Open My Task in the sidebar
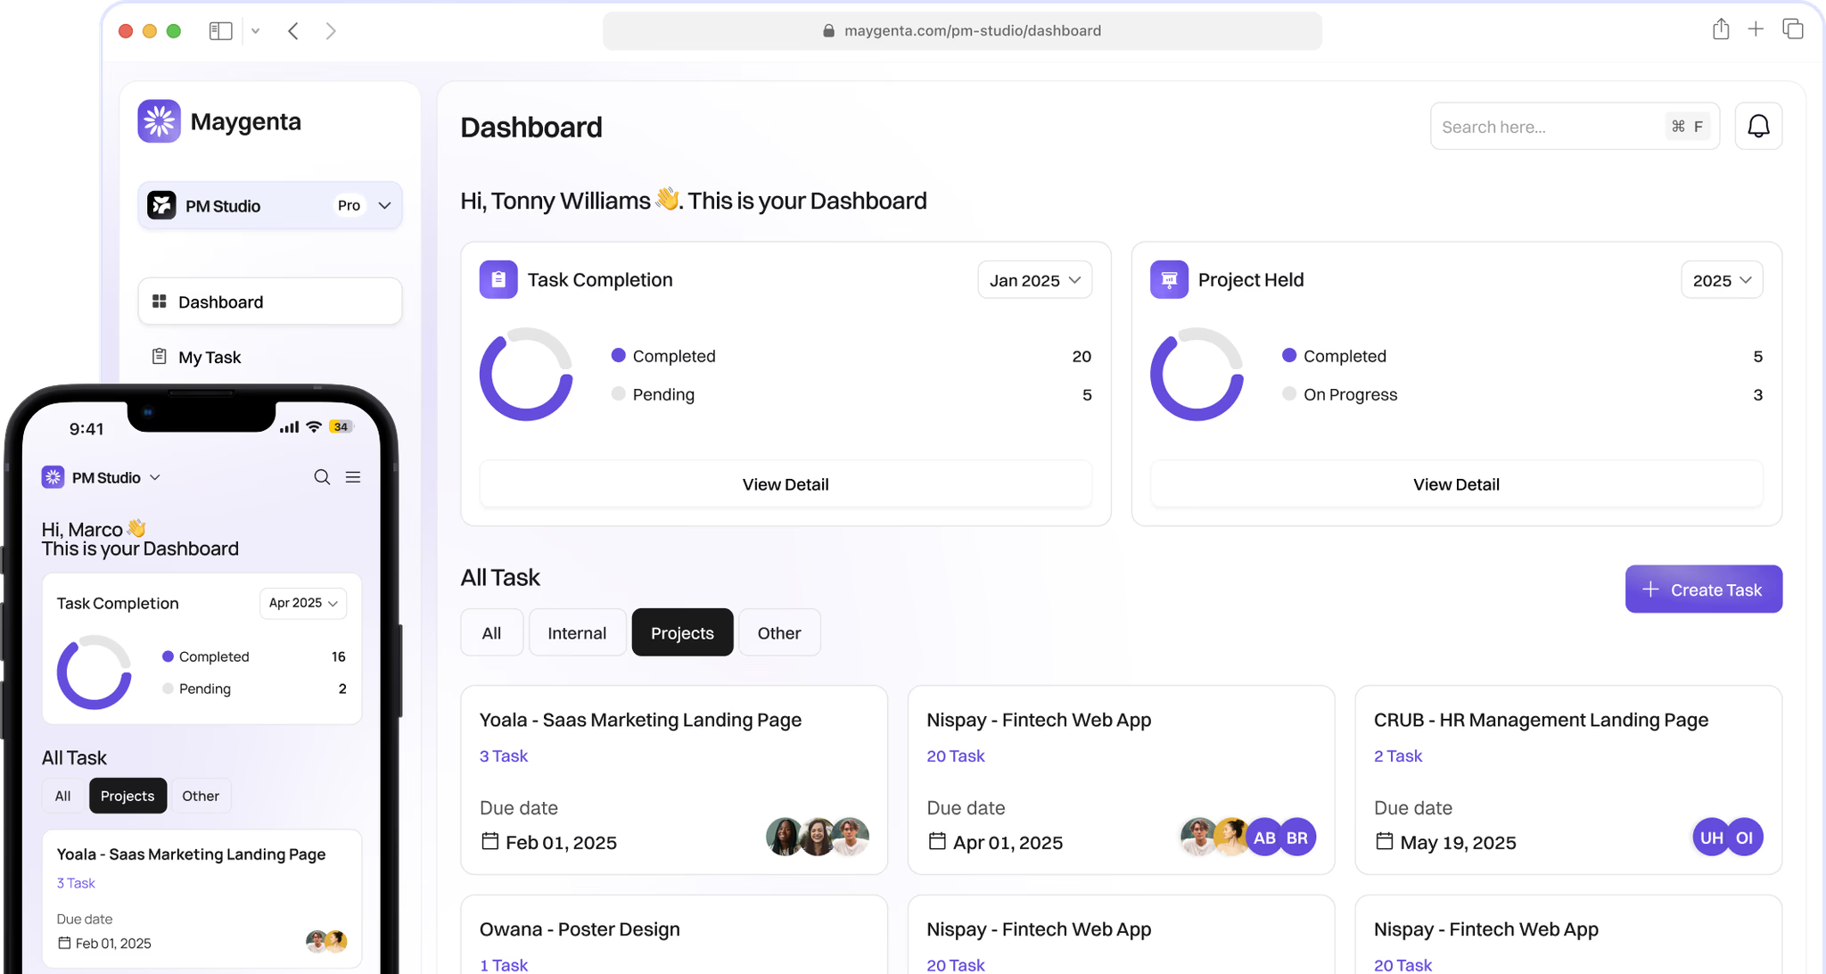 [210, 357]
